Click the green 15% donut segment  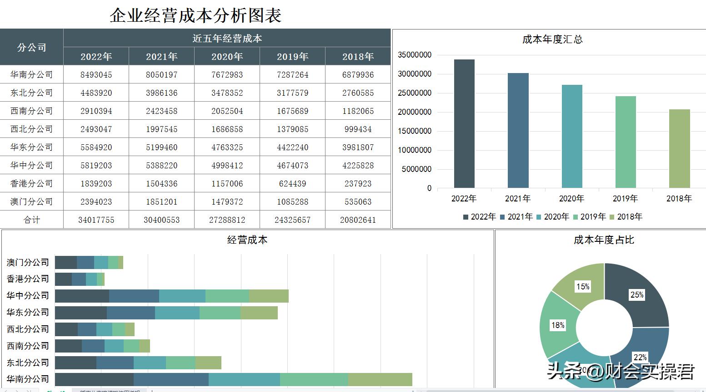point(583,282)
